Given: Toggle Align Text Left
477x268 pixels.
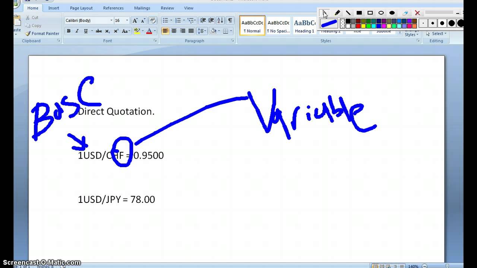Looking at the screenshot, I should [x=165, y=31].
